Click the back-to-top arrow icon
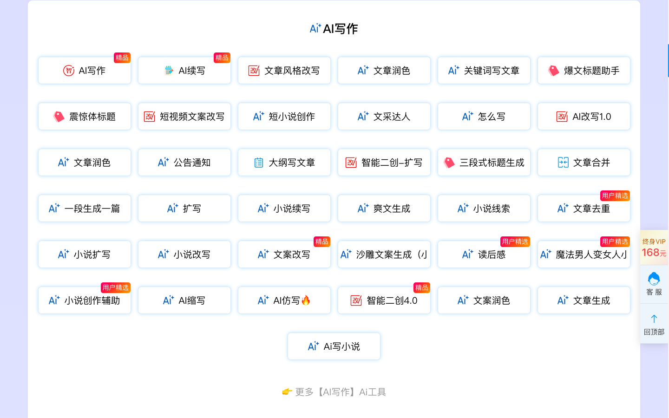Screen dimensions: 669x418 pos(654,319)
